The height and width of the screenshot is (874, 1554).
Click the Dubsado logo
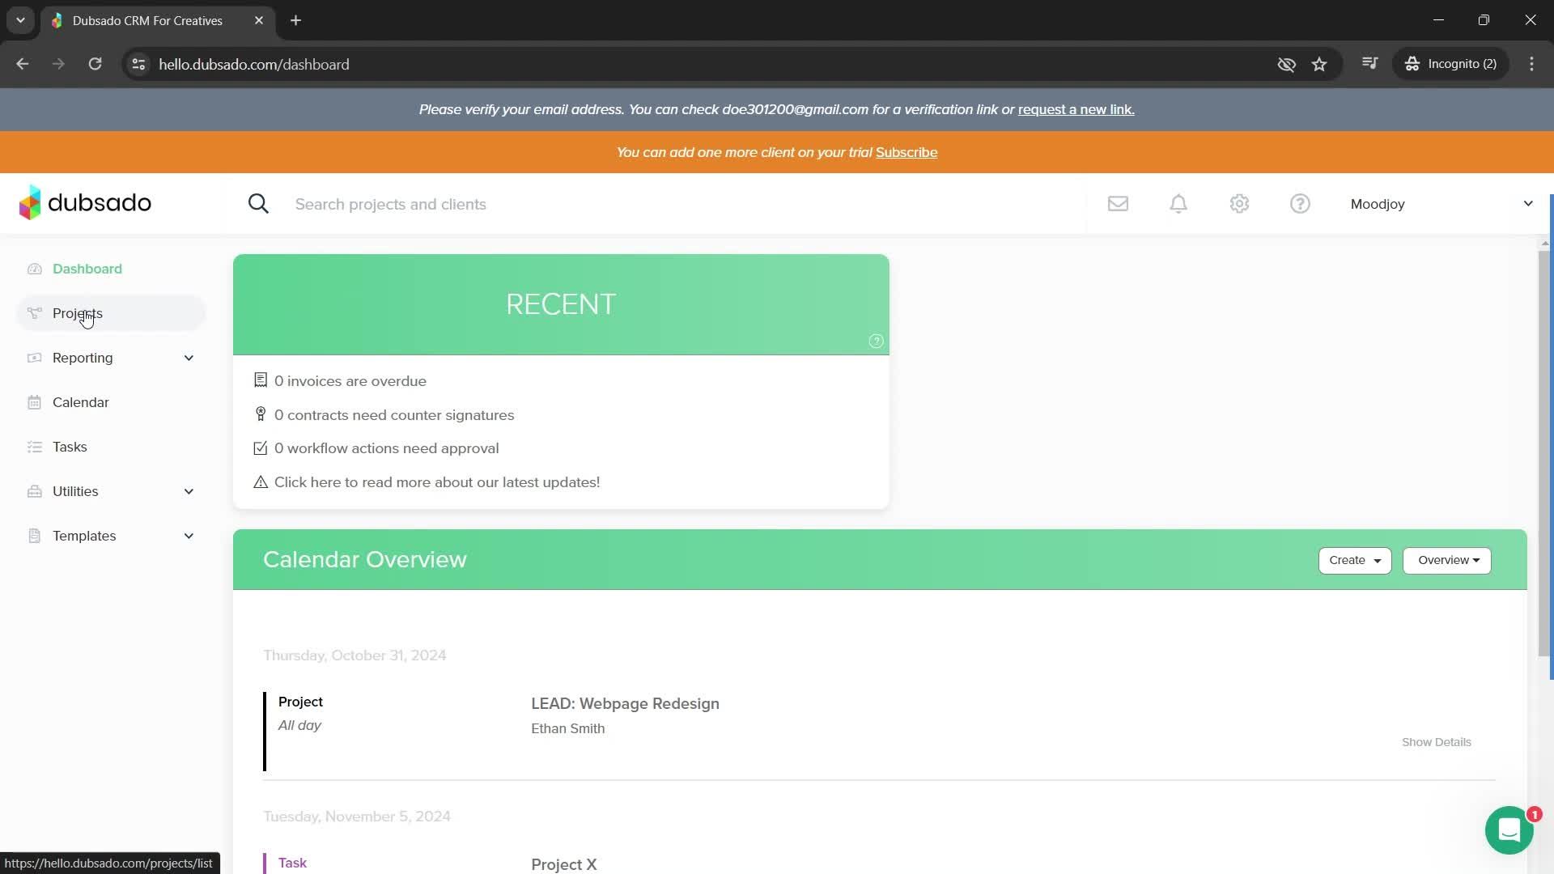[x=85, y=202]
